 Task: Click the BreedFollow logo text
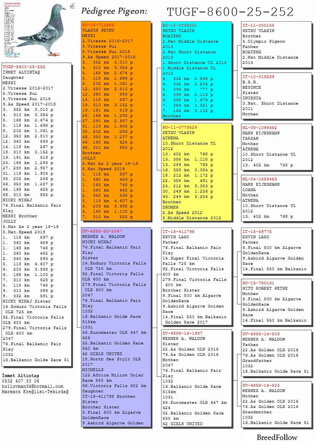277,437
